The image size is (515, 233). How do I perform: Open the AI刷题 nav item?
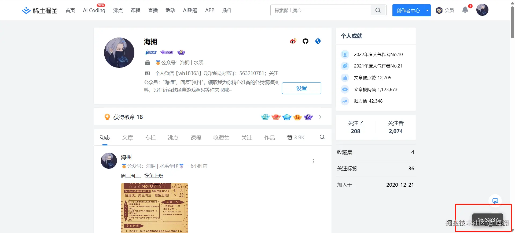click(x=190, y=10)
